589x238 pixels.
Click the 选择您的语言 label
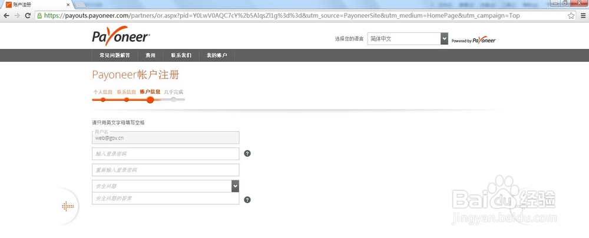tap(349, 39)
